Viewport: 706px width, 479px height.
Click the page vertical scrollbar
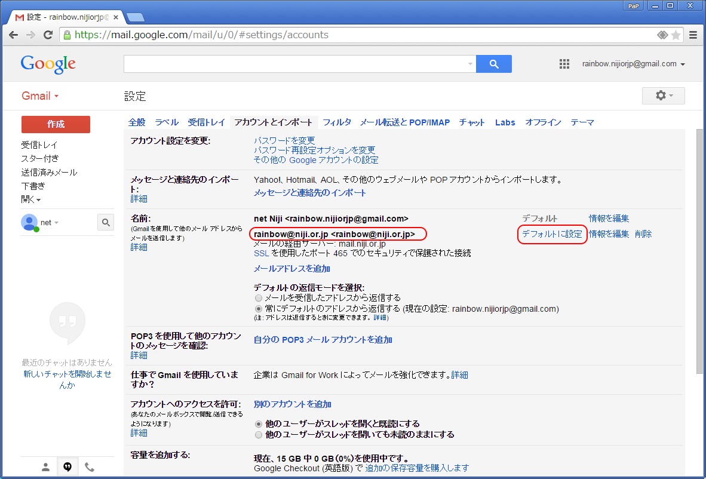(699, 251)
